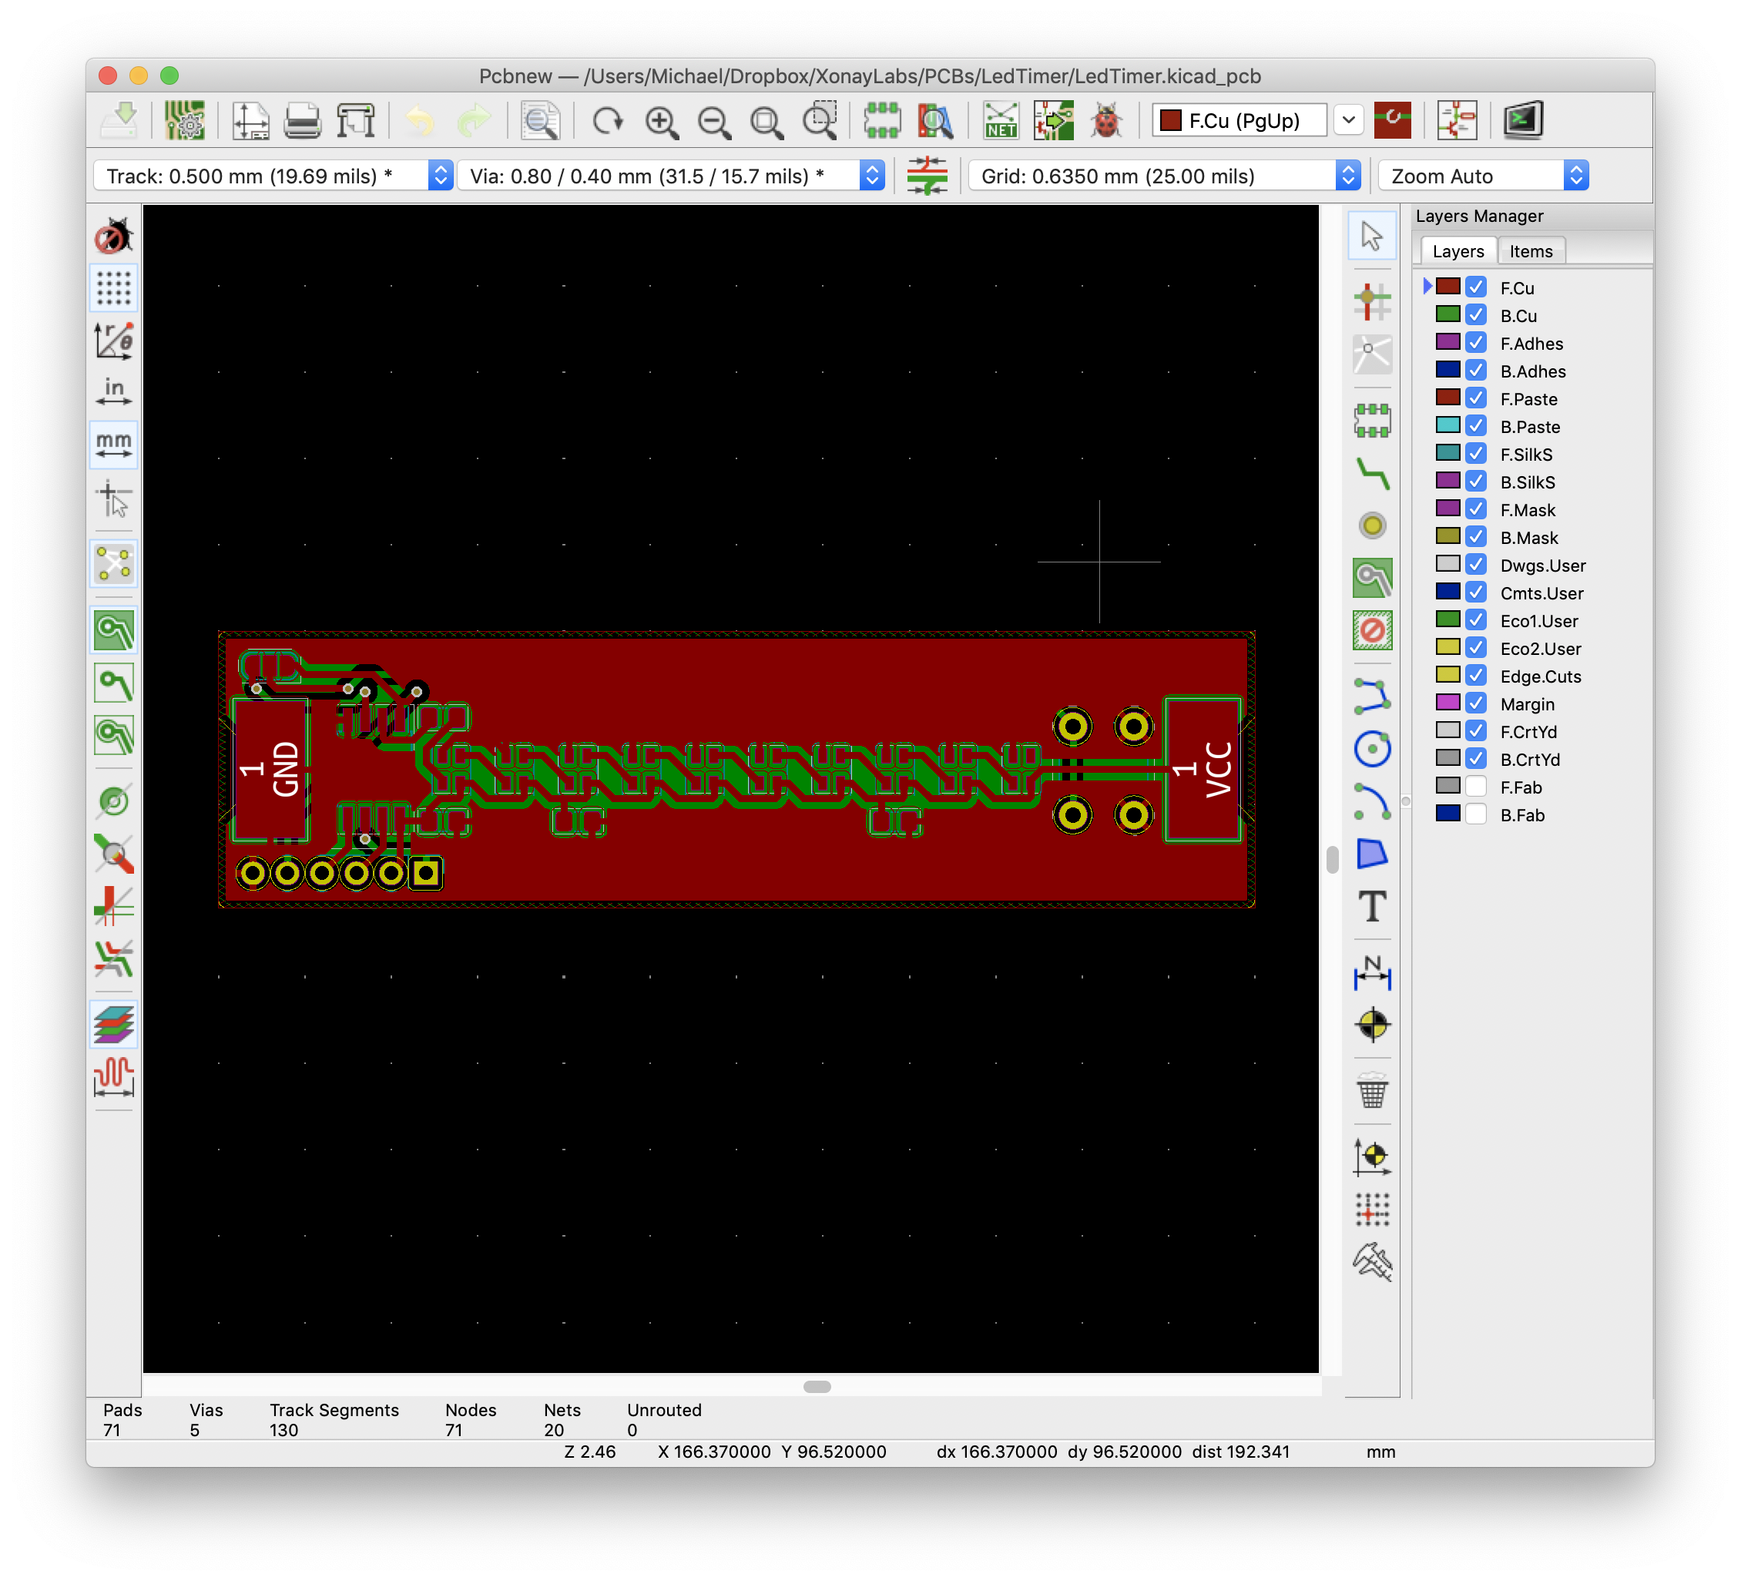Uncheck the B.Cu layer visibility
The width and height of the screenshot is (1741, 1581).
1476,315
